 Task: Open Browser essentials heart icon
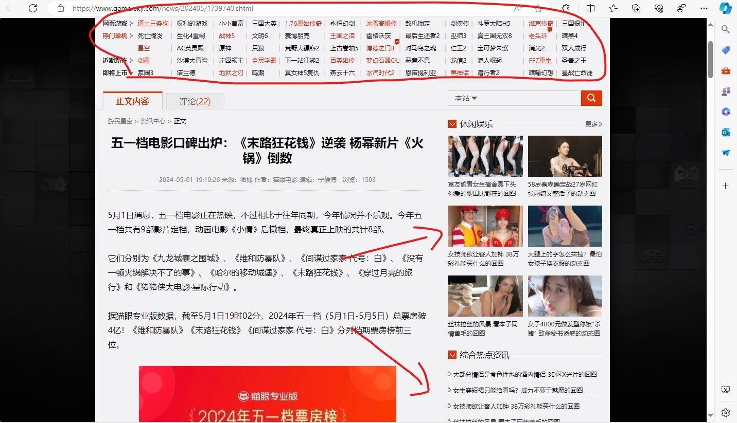pyautogui.click(x=659, y=8)
